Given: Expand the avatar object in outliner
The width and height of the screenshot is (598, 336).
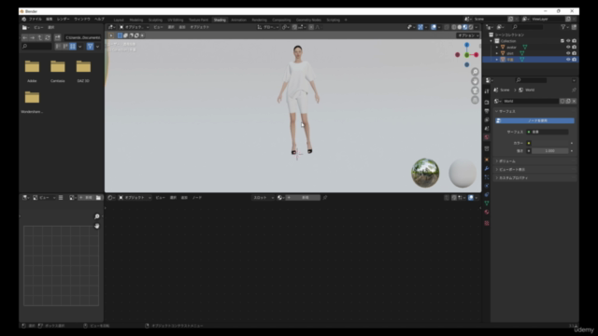Looking at the screenshot, I should pos(496,48).
